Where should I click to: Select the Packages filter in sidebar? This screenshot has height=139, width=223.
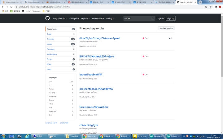click(61, 49)
